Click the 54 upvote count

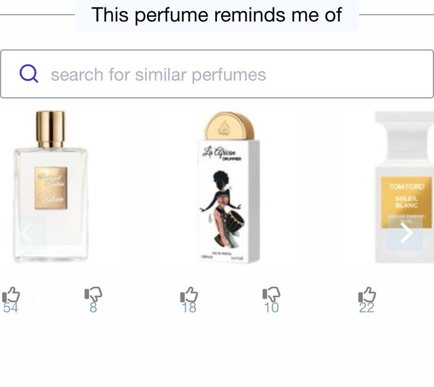click(10, 307)
